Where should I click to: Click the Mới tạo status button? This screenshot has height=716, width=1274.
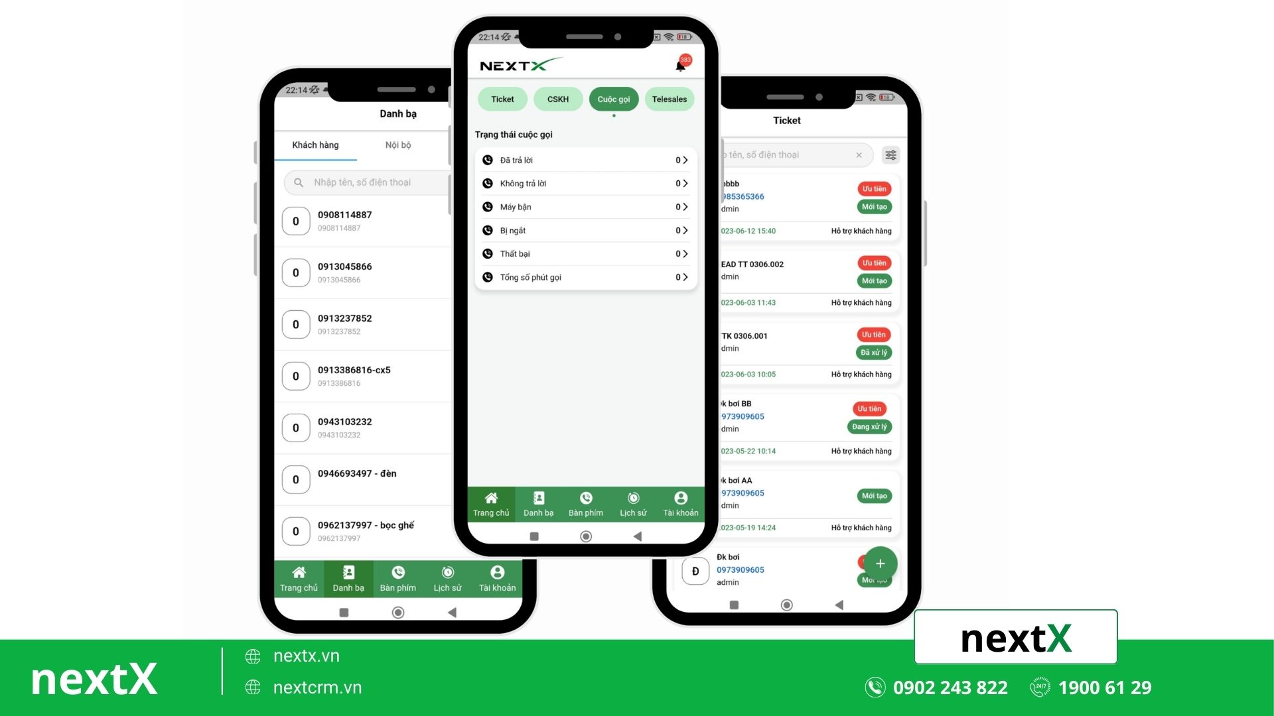click(x=874, y=206)
